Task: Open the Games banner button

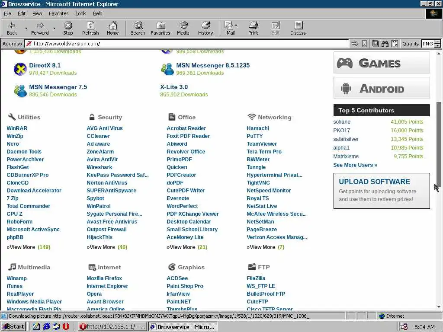Action: (382, 63)
